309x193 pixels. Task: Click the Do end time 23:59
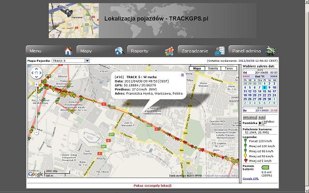point(274,110)
